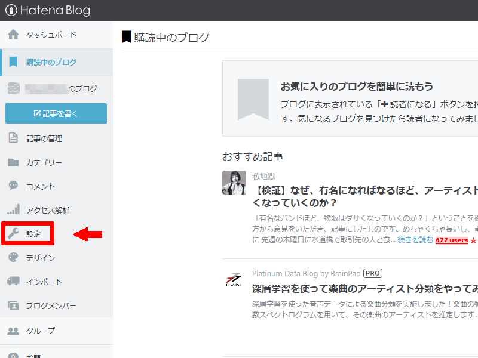Screen dimensions: 478x358
Task: Open 設定 menu item
Action: [33, 234]
